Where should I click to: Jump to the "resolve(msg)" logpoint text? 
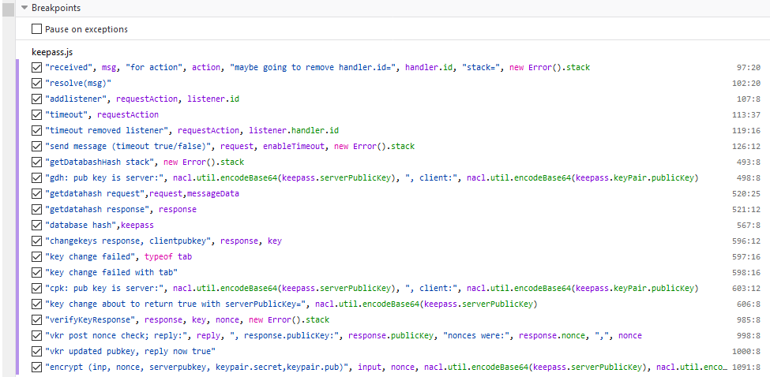pos(78,83)
